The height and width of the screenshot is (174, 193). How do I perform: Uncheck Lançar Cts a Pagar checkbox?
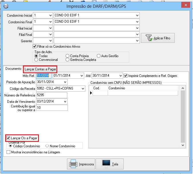coord(8,138)
